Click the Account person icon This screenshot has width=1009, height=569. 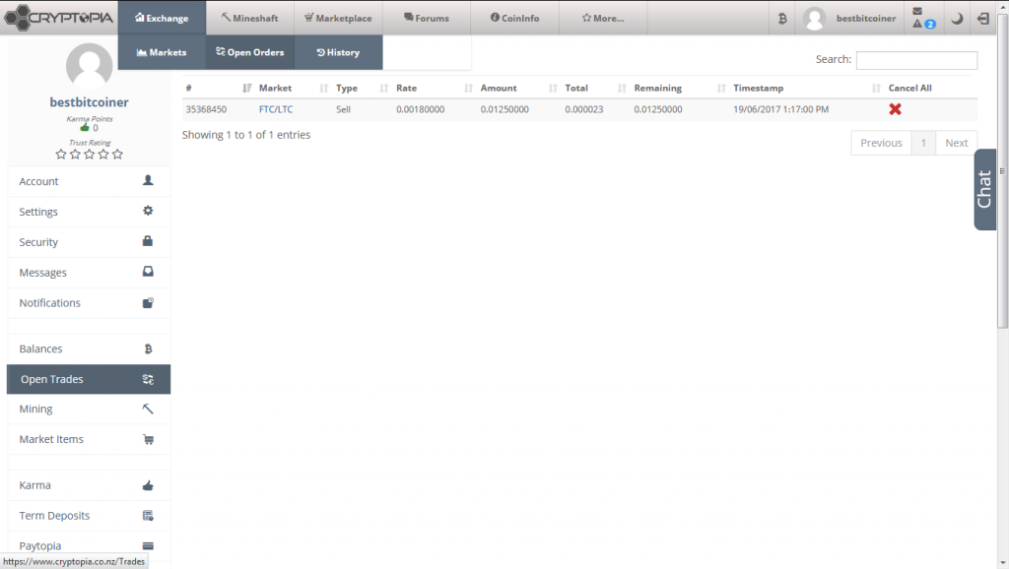pyautogui.click(x=148, y=181)
